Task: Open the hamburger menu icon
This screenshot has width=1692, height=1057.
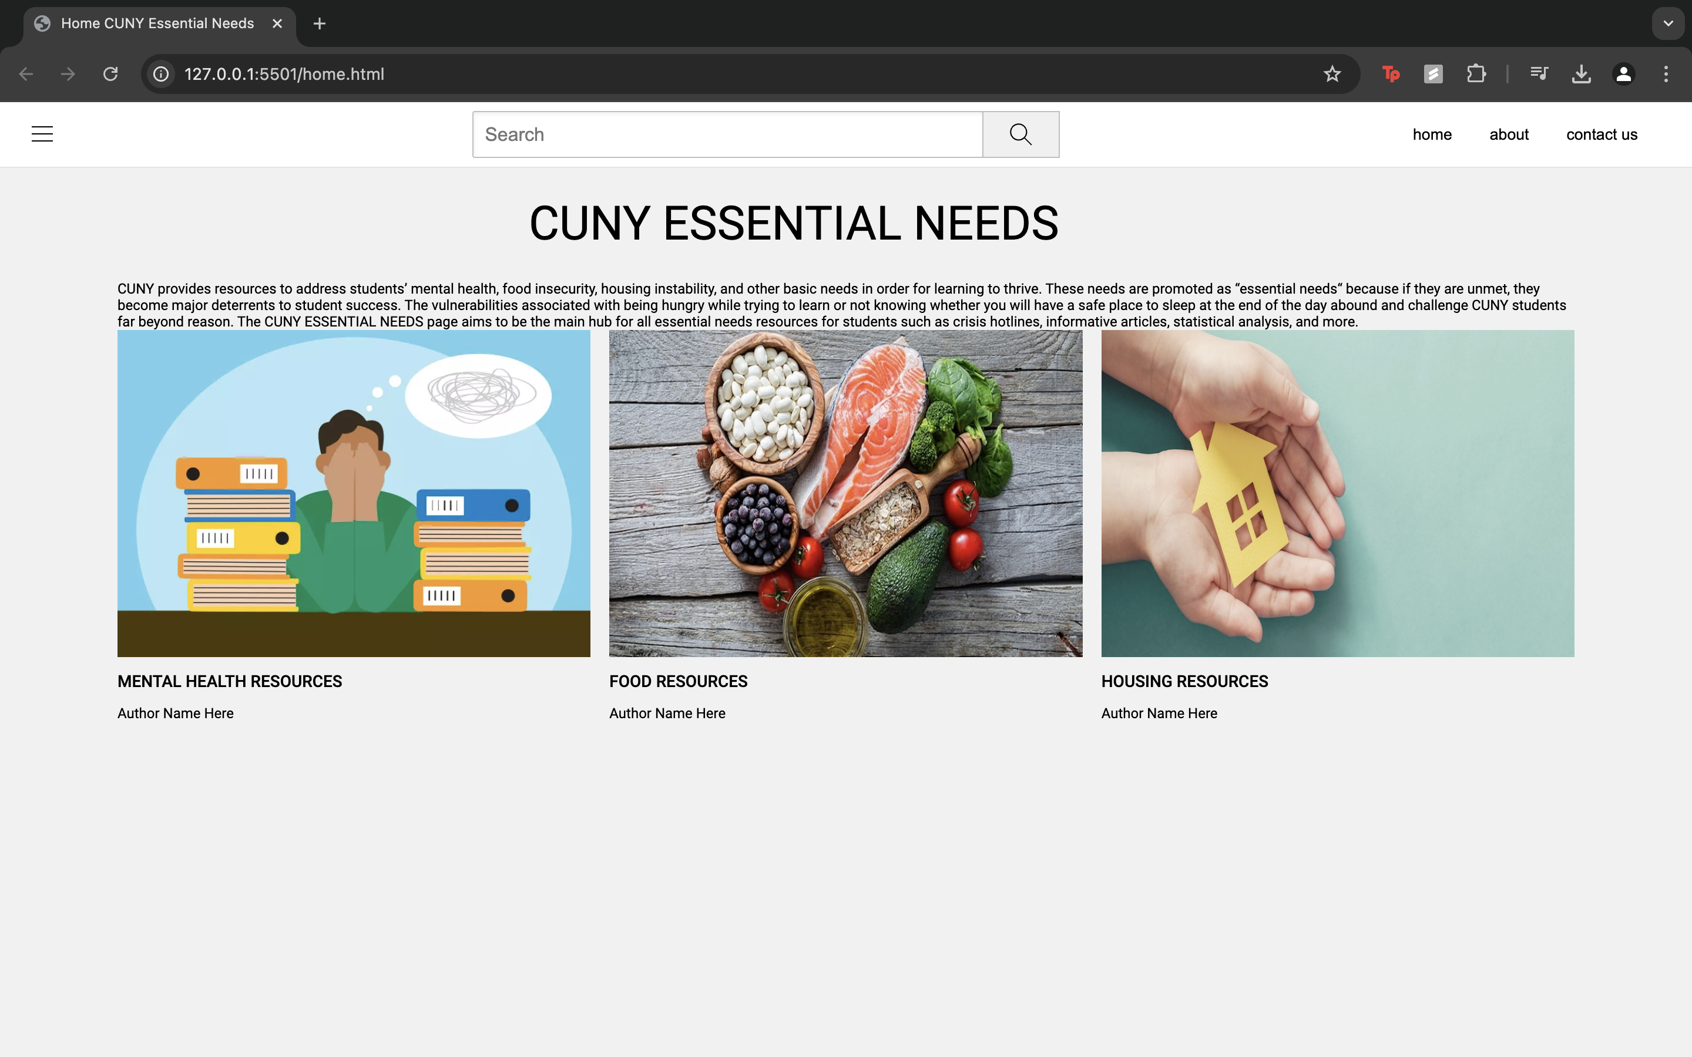Action: pos(42,134)
